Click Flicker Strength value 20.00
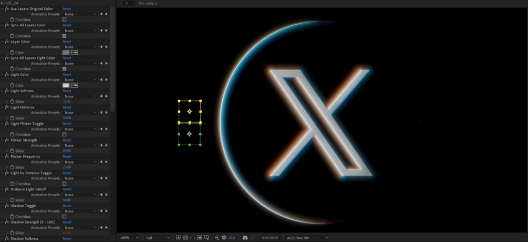 pos(67,151)
